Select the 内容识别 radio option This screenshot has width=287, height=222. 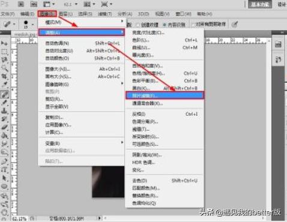coord(174,25)
